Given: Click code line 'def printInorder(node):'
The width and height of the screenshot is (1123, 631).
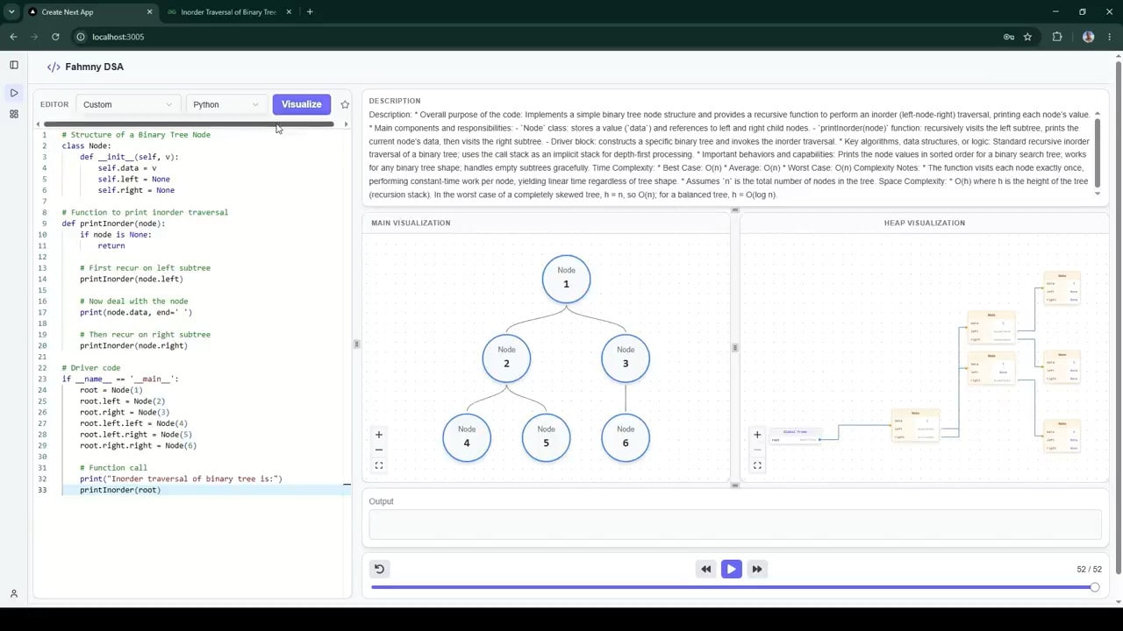Looking at the screenshot, I should pos(113,223).
